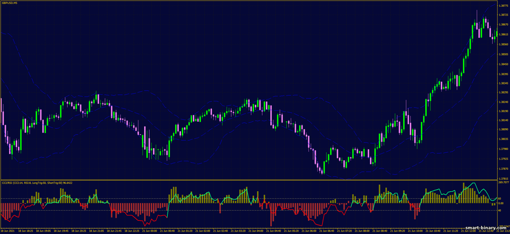Click the 1.38450 price label
This screenshot has height=234, width=510.
pyautogui.click(x=503, y=64)
